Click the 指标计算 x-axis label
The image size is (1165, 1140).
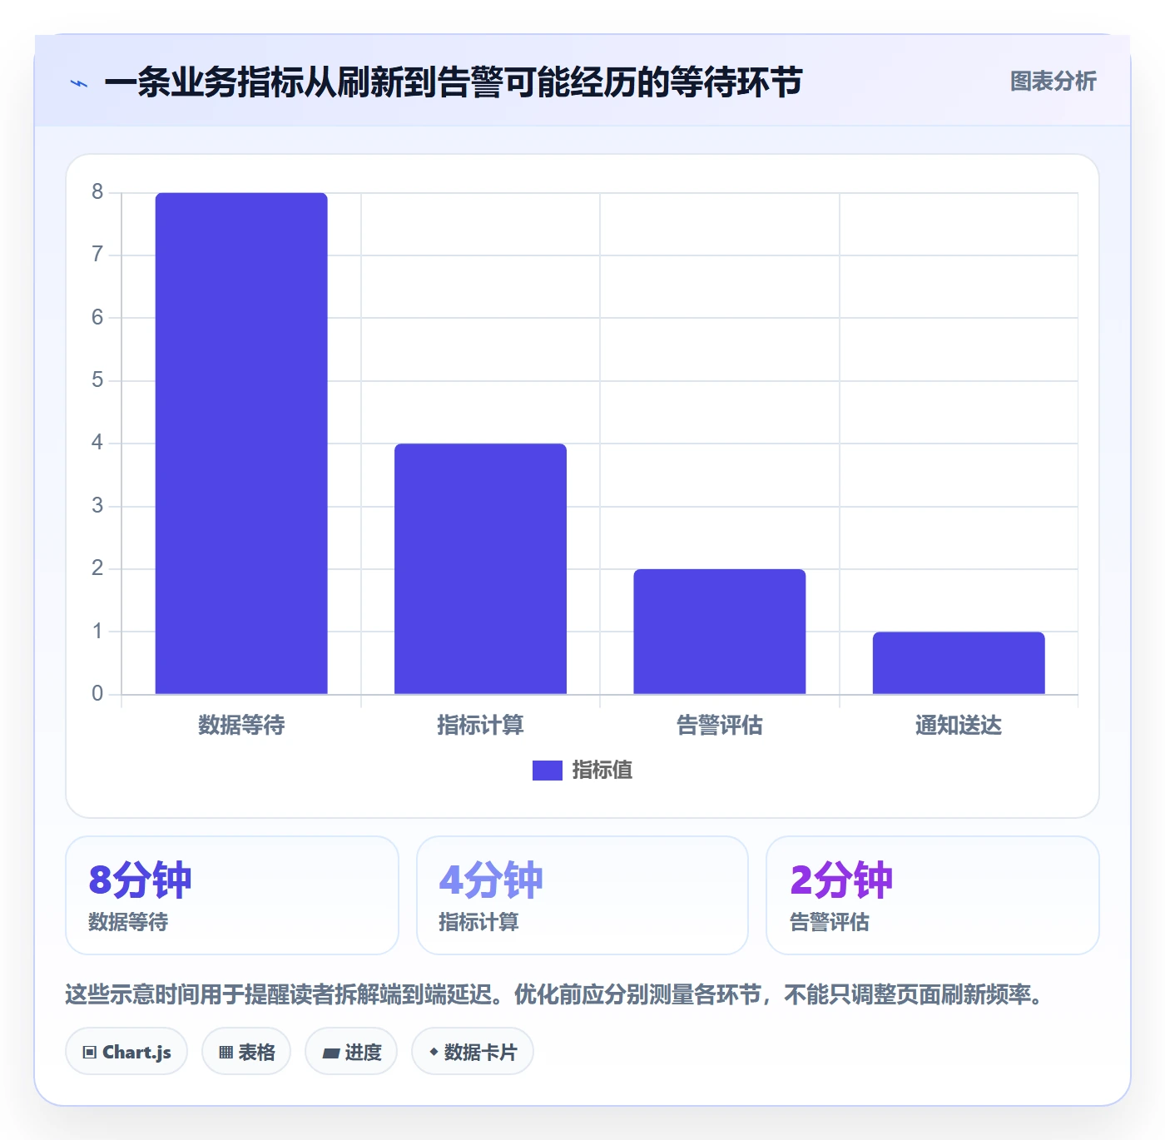[480, 726]
